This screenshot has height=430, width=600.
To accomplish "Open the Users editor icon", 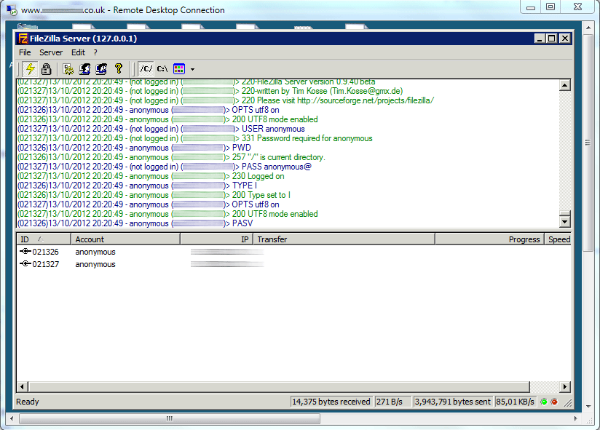I will 84,69.
